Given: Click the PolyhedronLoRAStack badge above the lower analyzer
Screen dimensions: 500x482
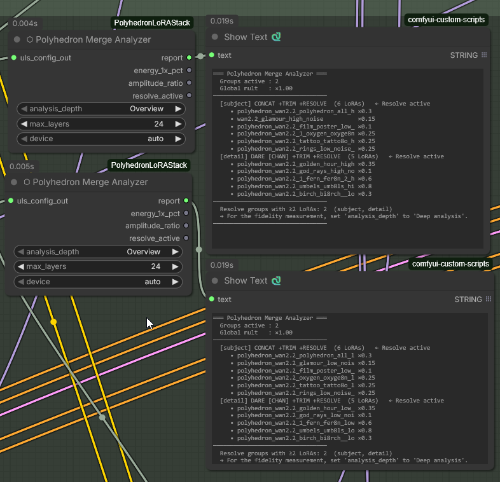Looking at the screenshot, I should (149, 165).
